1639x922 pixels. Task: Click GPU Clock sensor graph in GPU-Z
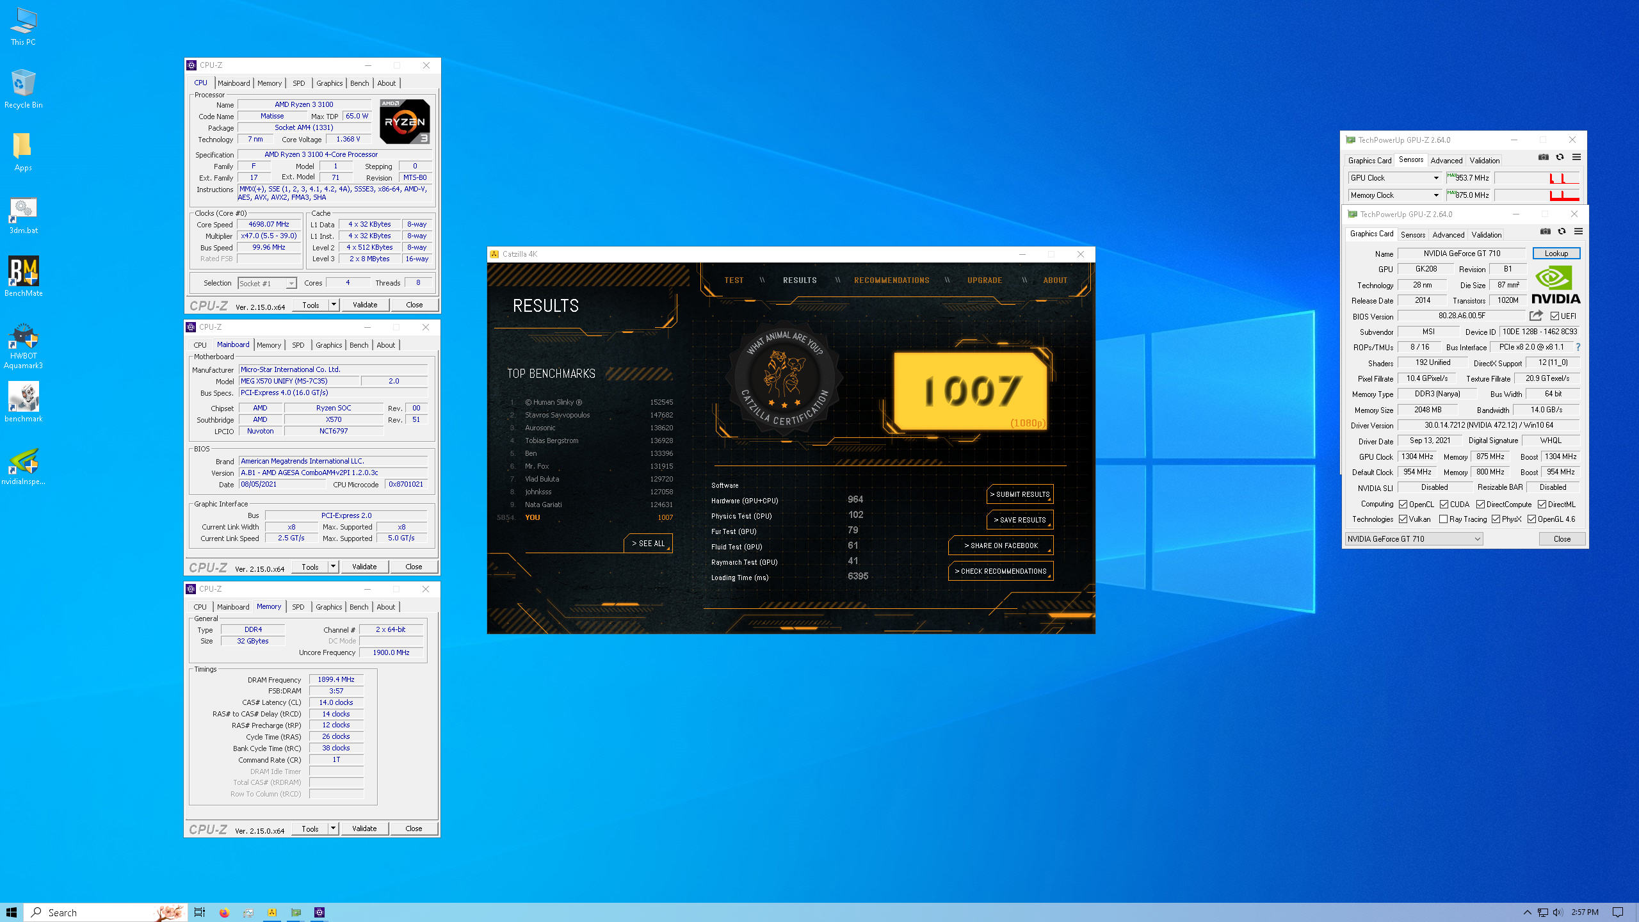pos(1537,178)
